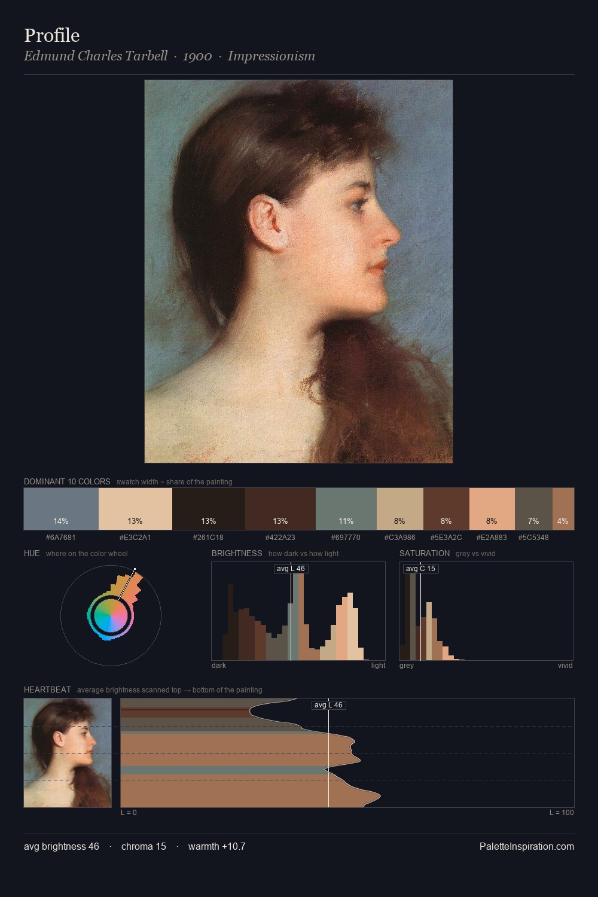The height and width of the screenshot is (897, 598).
Task: Click the year '1900'
Action: coord(197,56)
